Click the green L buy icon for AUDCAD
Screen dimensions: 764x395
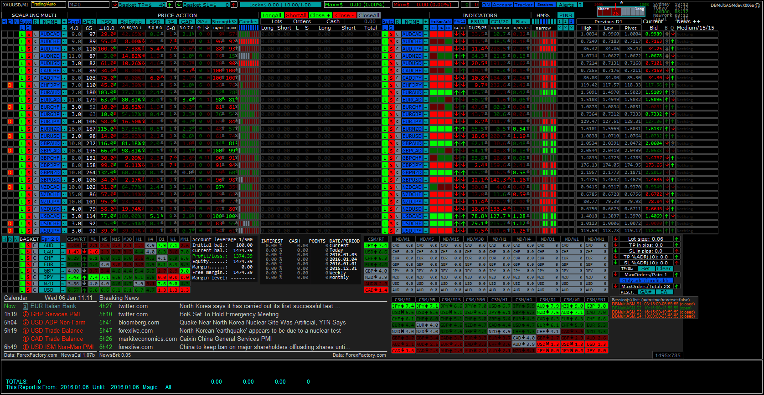click(x=22, y=34)
